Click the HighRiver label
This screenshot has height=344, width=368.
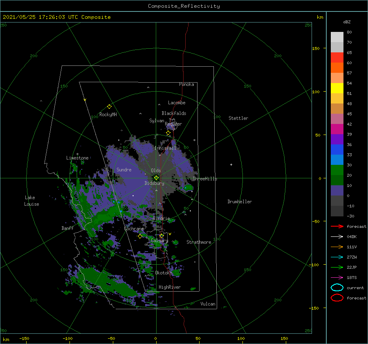(x=170, y=287)
